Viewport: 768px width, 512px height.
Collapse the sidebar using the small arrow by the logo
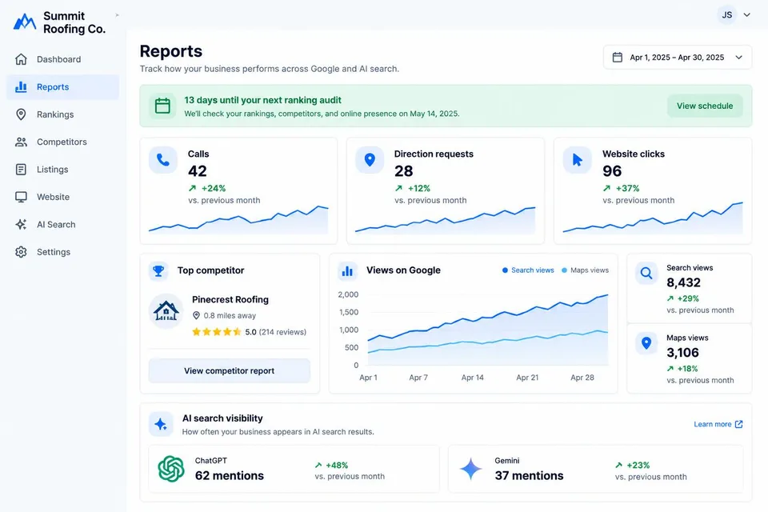[117, 15]
